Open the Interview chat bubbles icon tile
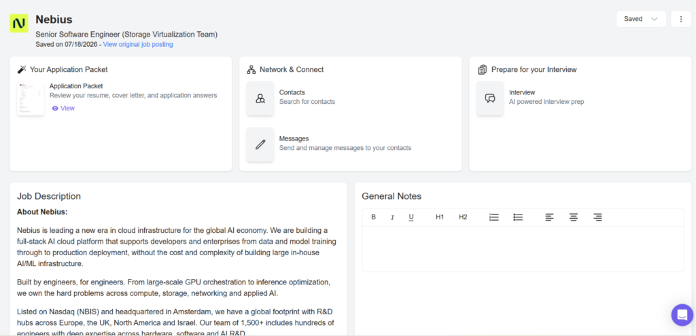The width and height of the screenshot is (696, 336). [490, 98]
